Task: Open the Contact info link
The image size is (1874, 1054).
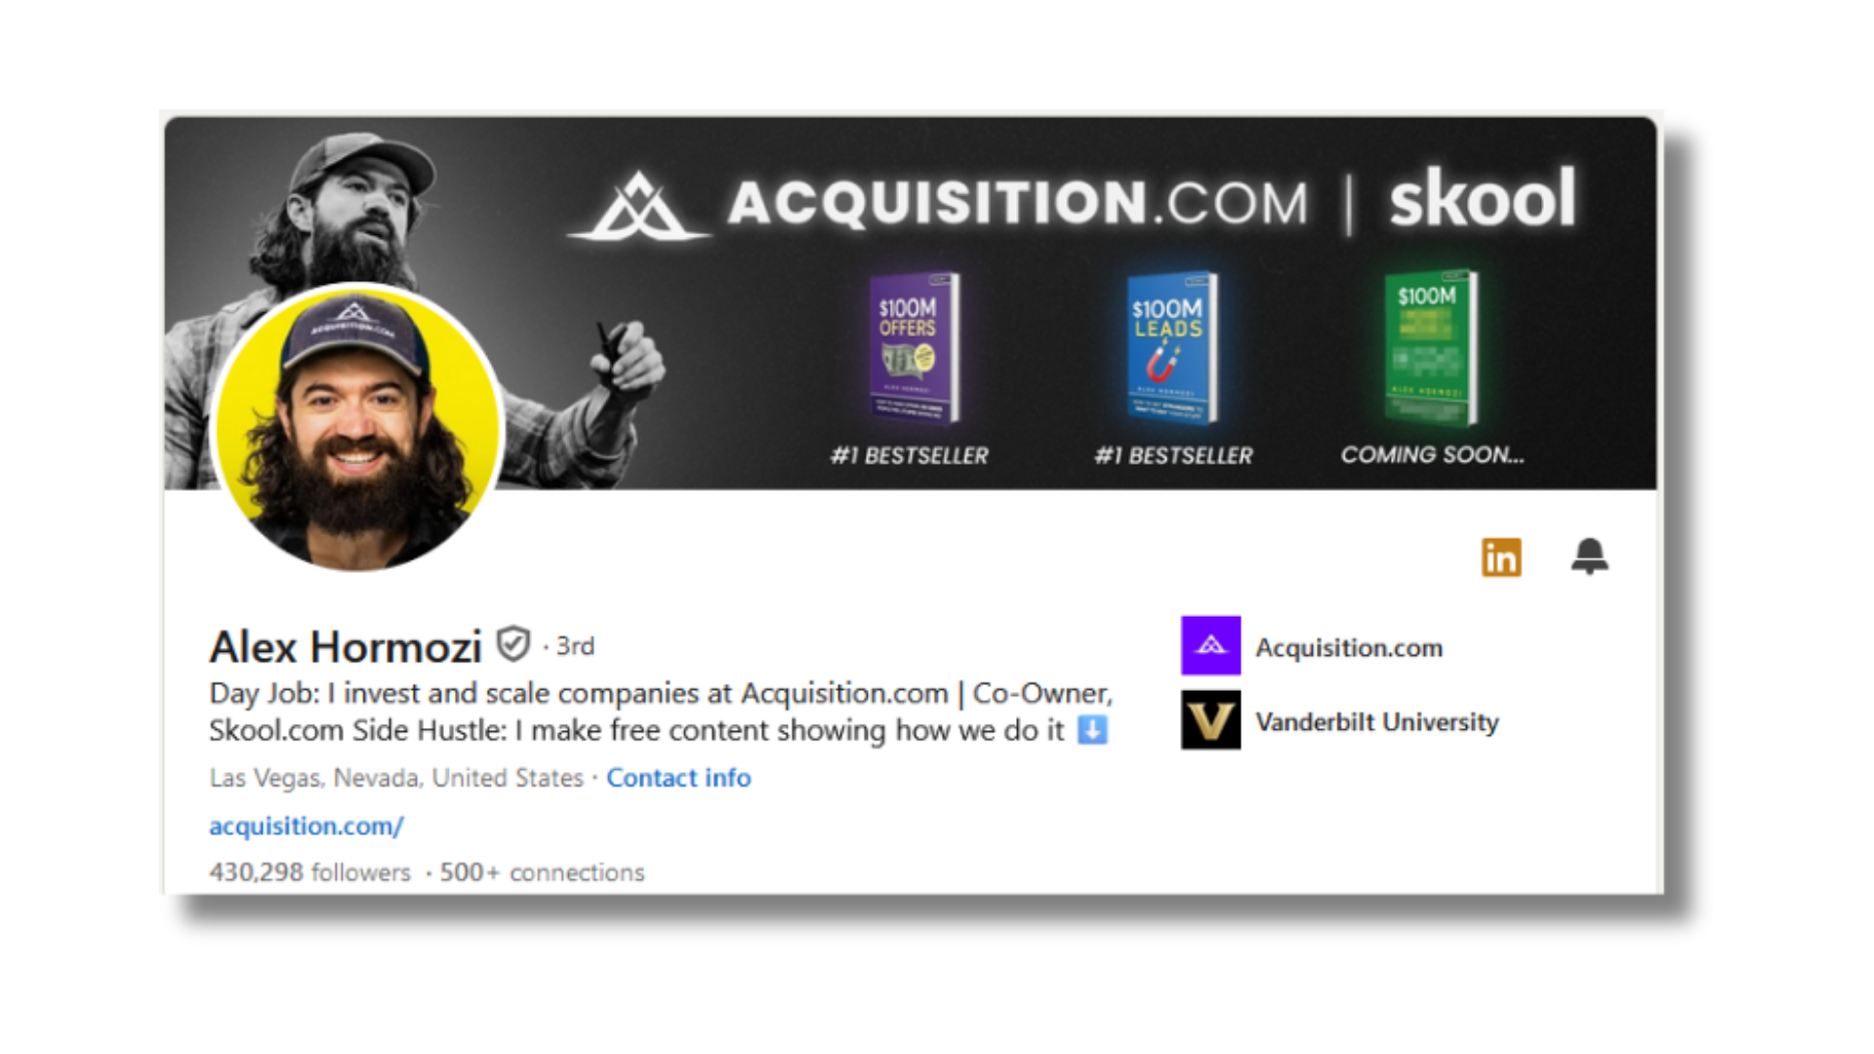Action: pyautogui.click(x=678, y=778)
